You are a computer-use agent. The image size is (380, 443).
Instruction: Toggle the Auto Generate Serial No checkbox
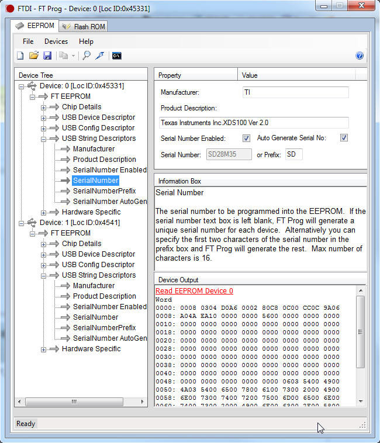344,138
